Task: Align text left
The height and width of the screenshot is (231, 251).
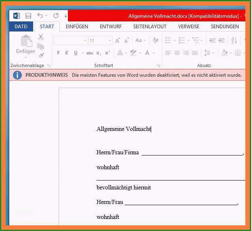Action: click(168, 52)
